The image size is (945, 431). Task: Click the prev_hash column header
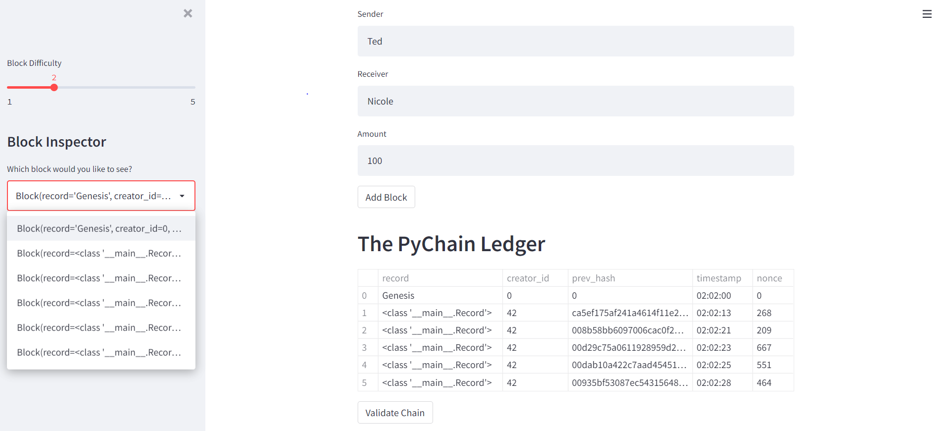[x=593, y=278]
